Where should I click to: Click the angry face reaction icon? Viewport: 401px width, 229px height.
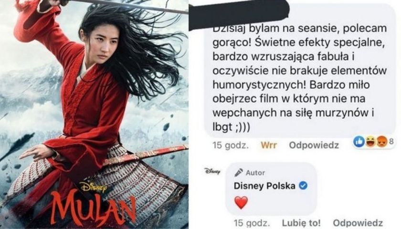tap(381, 141)
